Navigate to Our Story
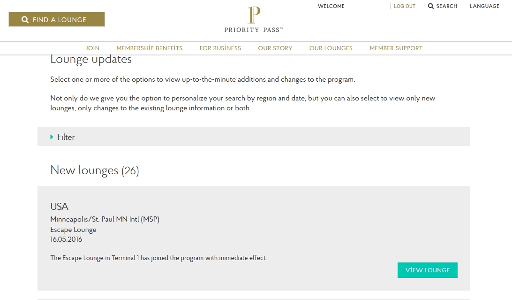 click(x=275, y=48)
